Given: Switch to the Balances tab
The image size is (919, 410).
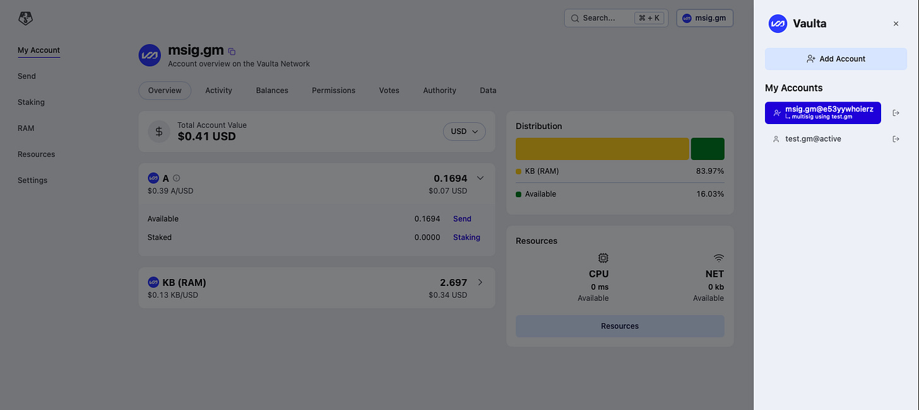Looking at the screenshot, I should 272,90.
